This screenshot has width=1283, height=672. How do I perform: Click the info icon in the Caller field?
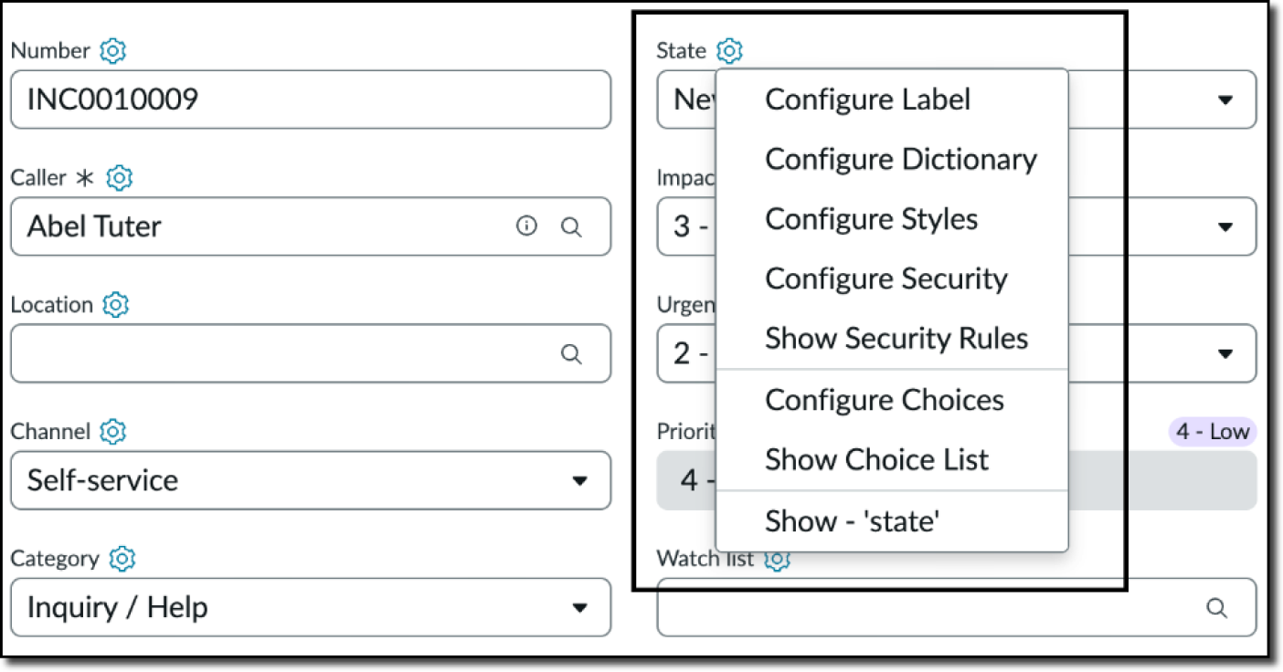click(x=527, y=226)
